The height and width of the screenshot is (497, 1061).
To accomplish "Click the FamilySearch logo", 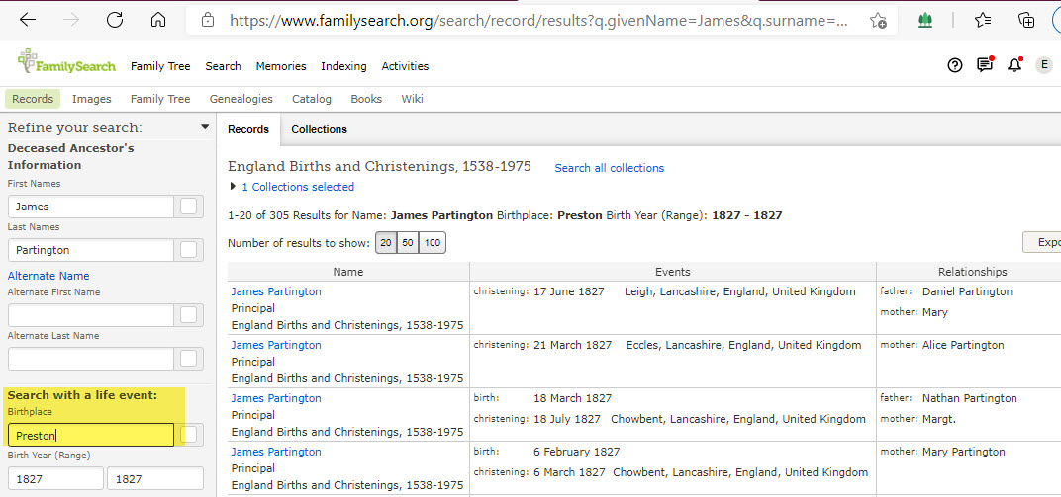I will [x=66, y=62].
